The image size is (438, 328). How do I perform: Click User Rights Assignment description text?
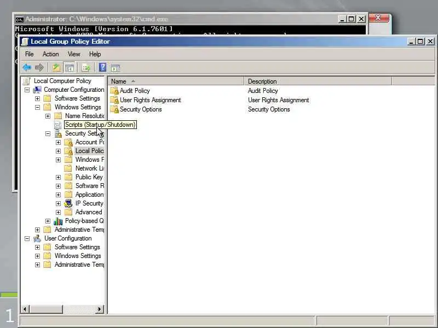coord(278,100)
